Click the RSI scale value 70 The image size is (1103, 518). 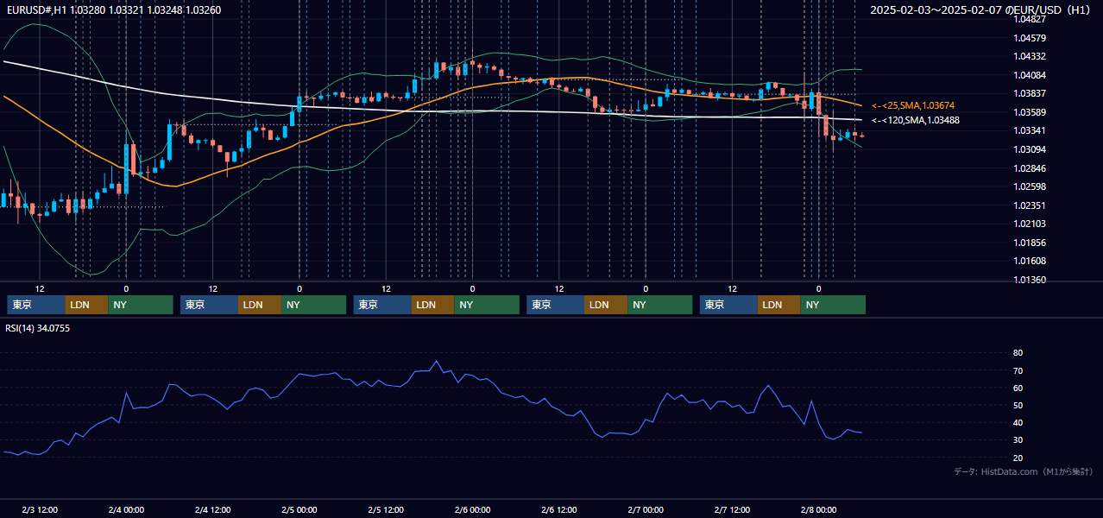1018,370
